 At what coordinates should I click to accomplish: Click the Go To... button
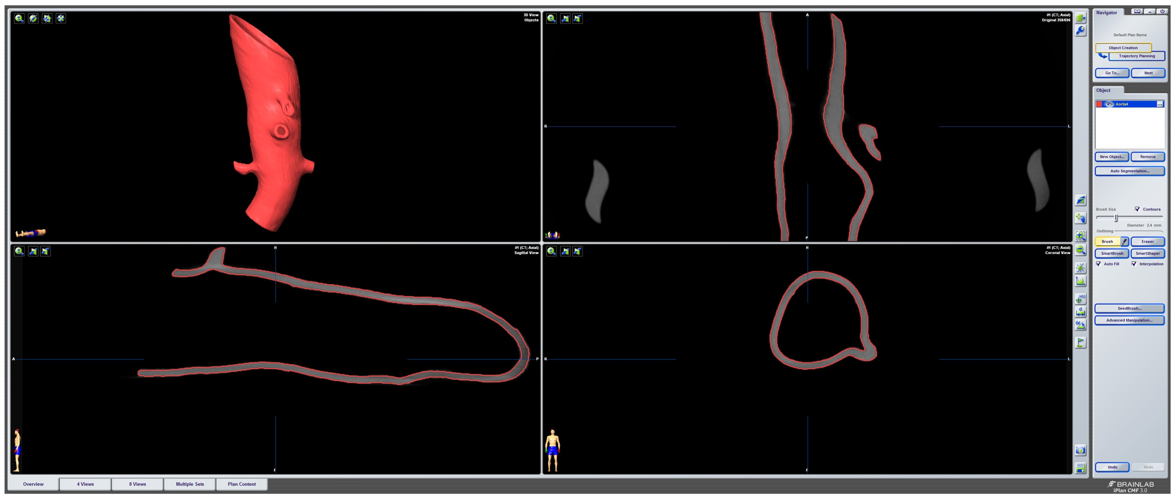1112,73
